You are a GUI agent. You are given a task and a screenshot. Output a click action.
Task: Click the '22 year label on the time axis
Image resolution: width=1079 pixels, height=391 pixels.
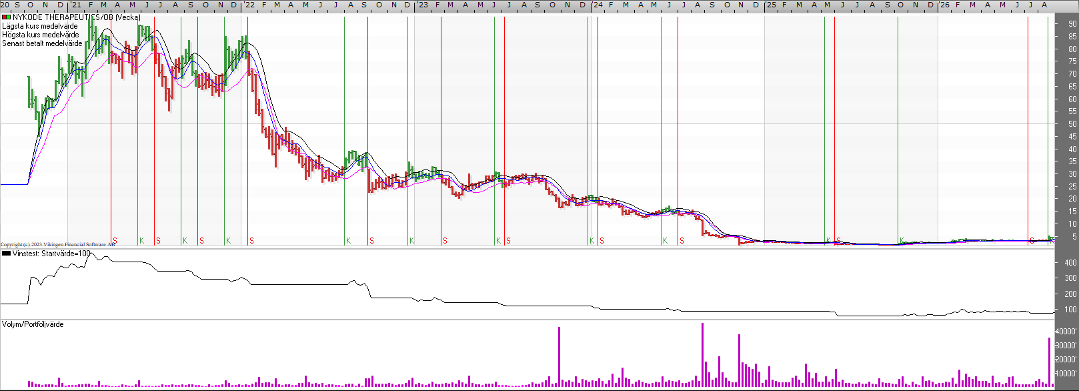pyautogui.click(x=249, y=5)
